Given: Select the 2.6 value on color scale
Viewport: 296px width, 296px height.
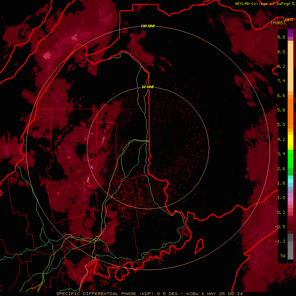Looking at the screenshot, I should [281, 169].
